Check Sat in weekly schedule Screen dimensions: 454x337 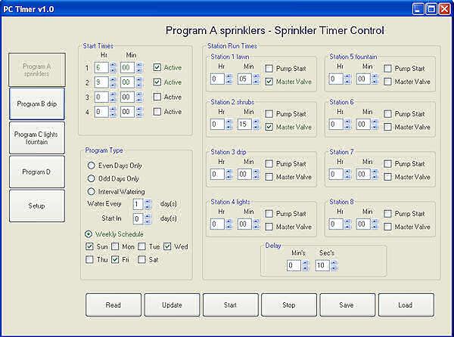click(x=141, y=259)
